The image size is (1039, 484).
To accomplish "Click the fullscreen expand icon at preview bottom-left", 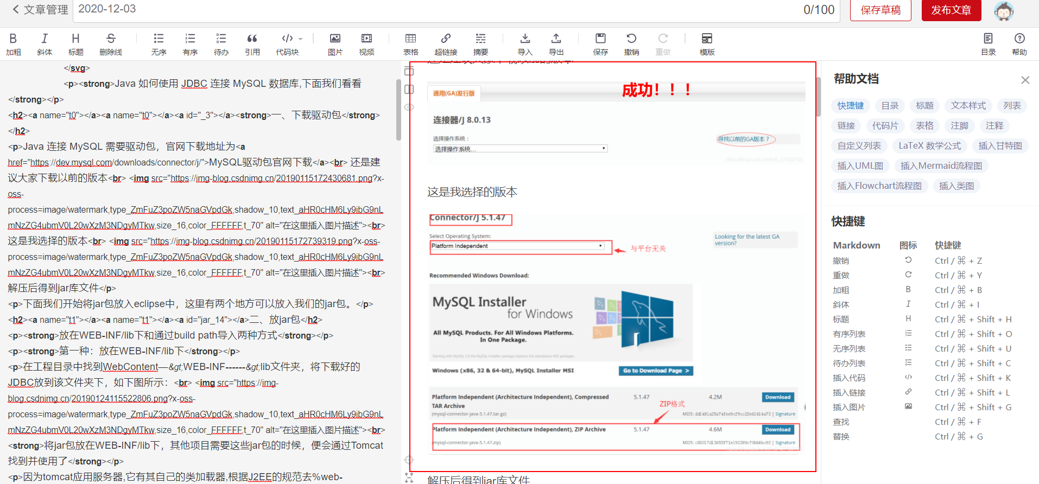I will coord(409,478).
